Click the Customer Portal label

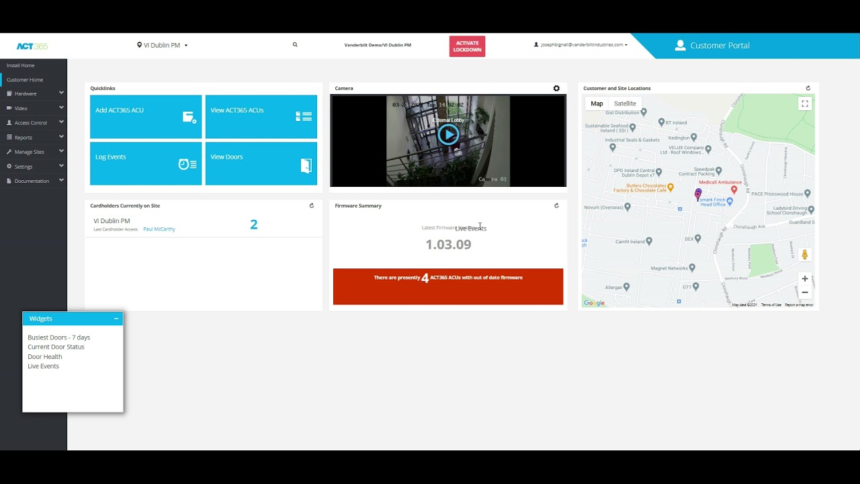pyautogui.click(x=720, y=46)
